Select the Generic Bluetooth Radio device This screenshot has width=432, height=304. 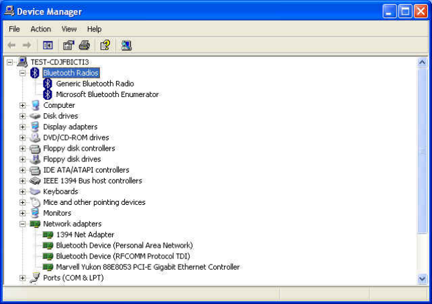(x=95, y=84)
